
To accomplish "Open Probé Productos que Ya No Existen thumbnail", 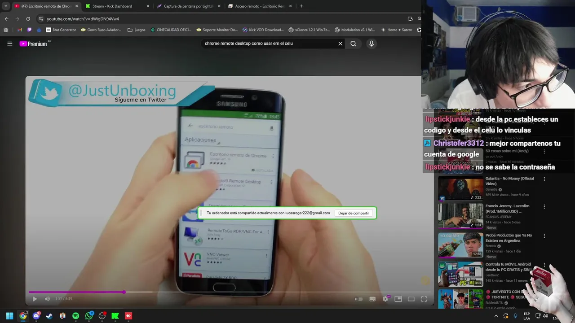I will [x=460, y=244].
